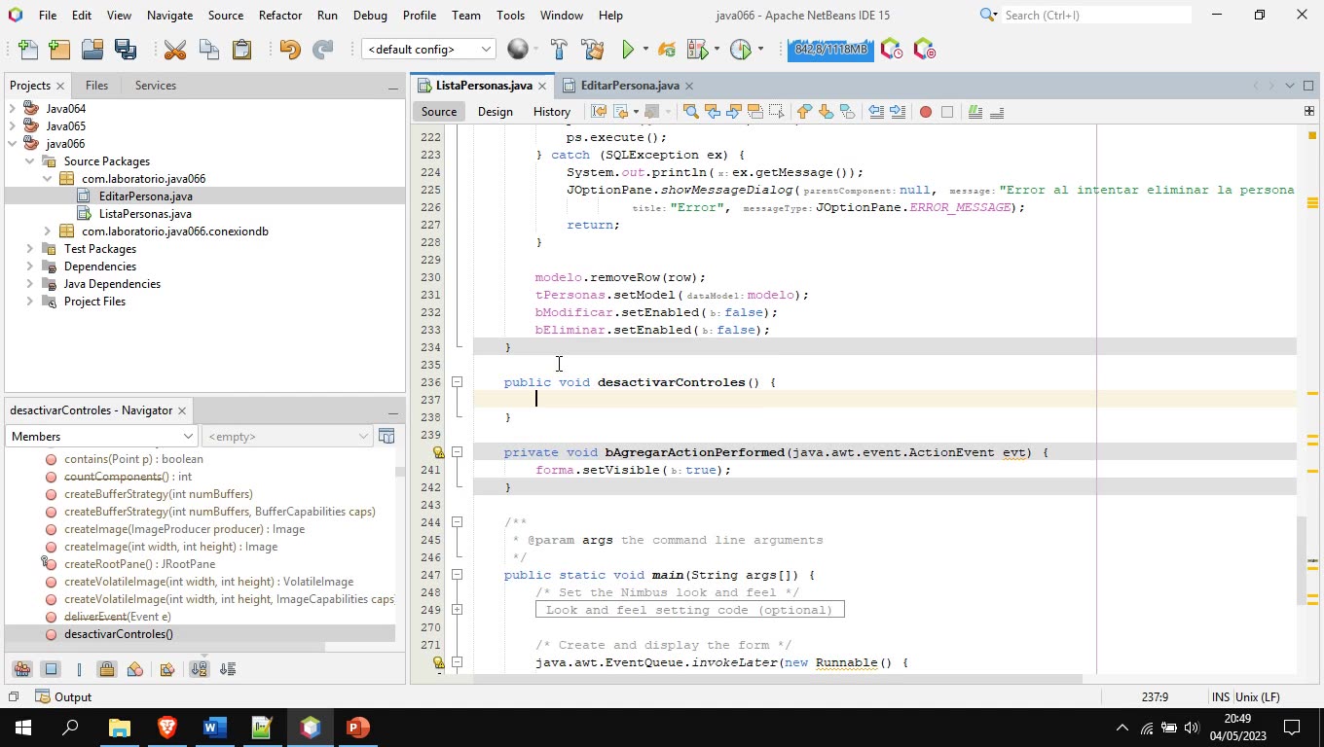1324x747 pixels.
Task: Click the Build Project hammer icon
Action: coord(559,50)
